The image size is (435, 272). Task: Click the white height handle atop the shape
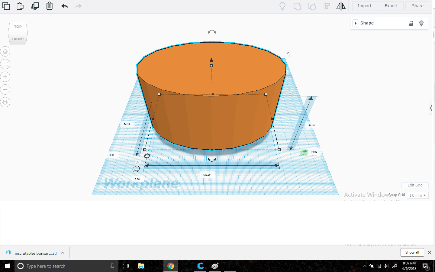pyautogui.click(x=211, y=66)
